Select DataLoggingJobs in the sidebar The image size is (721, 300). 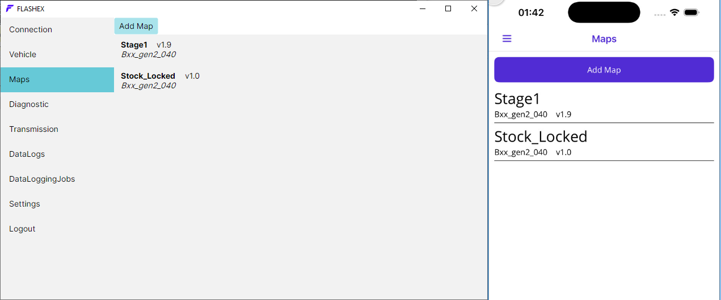[x=42, y=179]
